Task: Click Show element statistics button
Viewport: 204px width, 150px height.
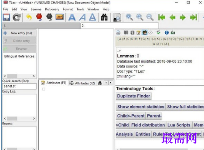Action: coord(141,107)
